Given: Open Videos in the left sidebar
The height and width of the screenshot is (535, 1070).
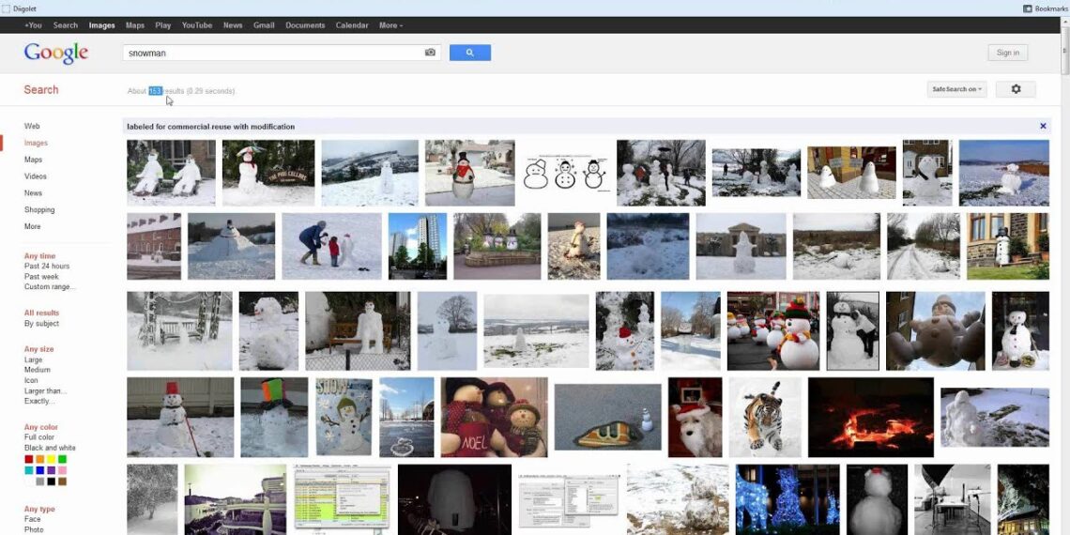Looking at the screenshot, I should pyautogui.click(x=36, y=176).
